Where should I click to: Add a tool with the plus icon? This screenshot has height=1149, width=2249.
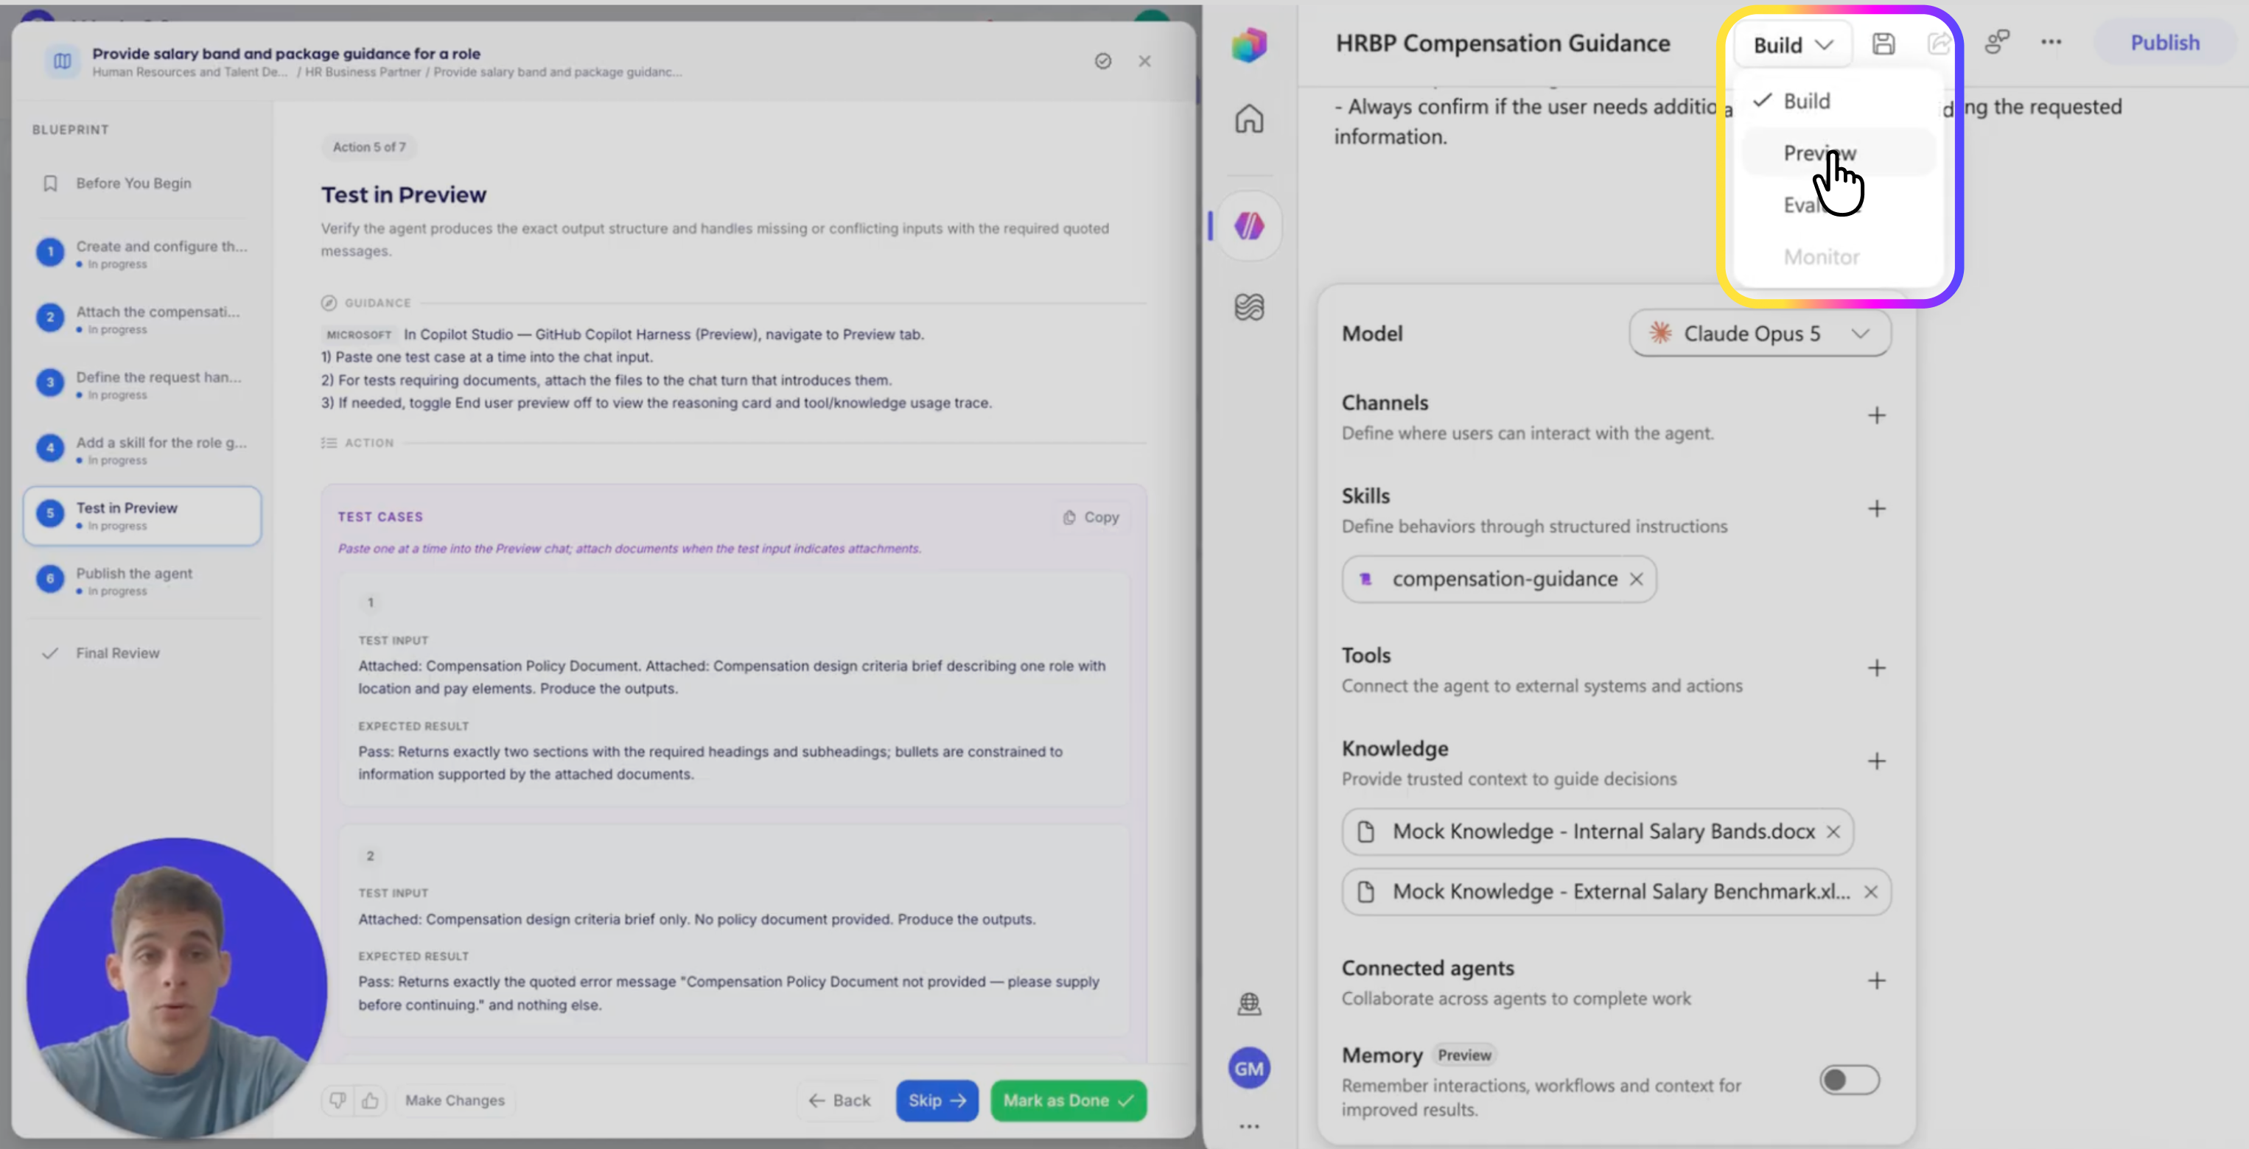point(1876,668)
